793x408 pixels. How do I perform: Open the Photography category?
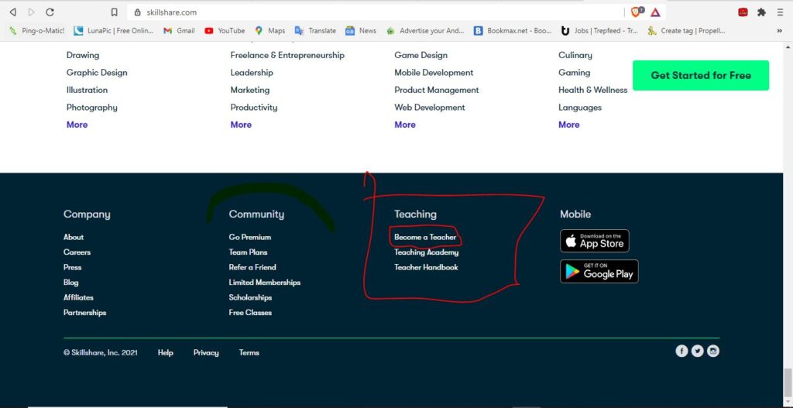(x=92, y=107)
